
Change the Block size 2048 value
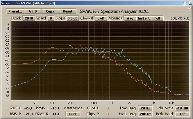tap(29, 18)
